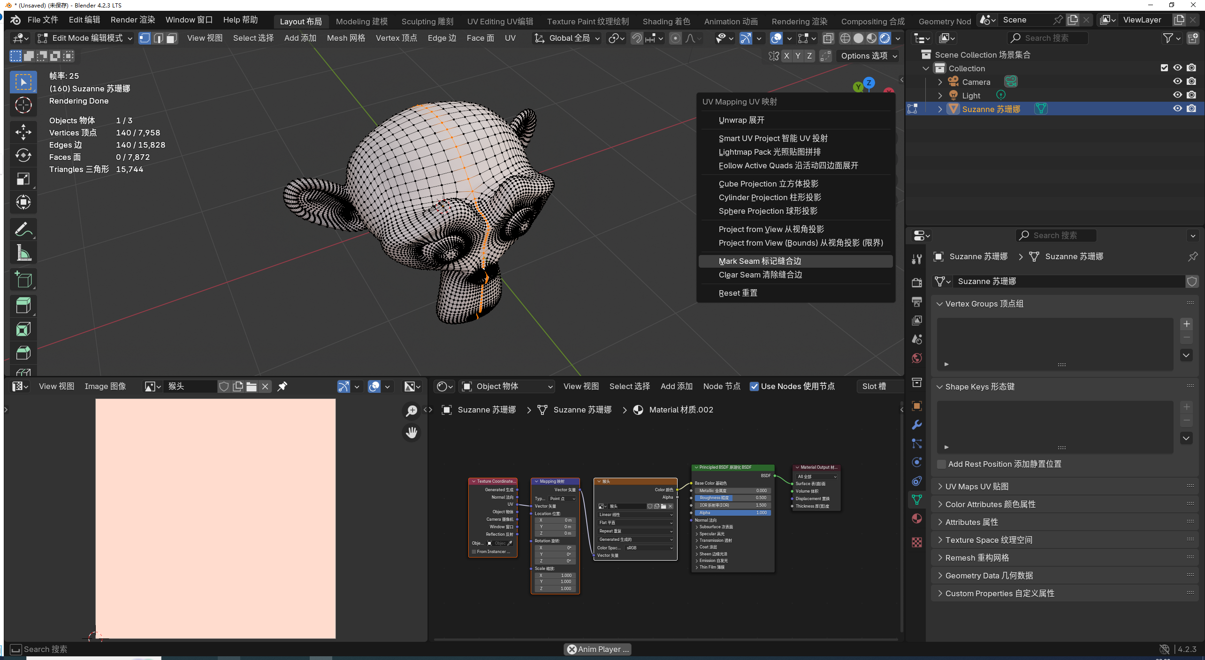The image size is (1205, 660).
Task: Expand Camera tree item in outliner
Action: (x=940, y=82)
